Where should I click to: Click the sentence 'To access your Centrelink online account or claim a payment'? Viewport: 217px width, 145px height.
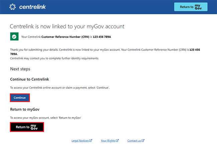(60, 88)
